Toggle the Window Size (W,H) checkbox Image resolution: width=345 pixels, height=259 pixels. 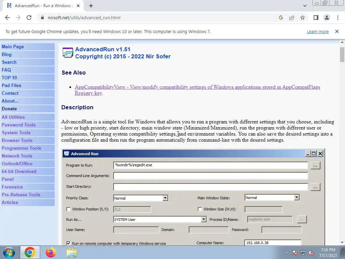(200, 209)
